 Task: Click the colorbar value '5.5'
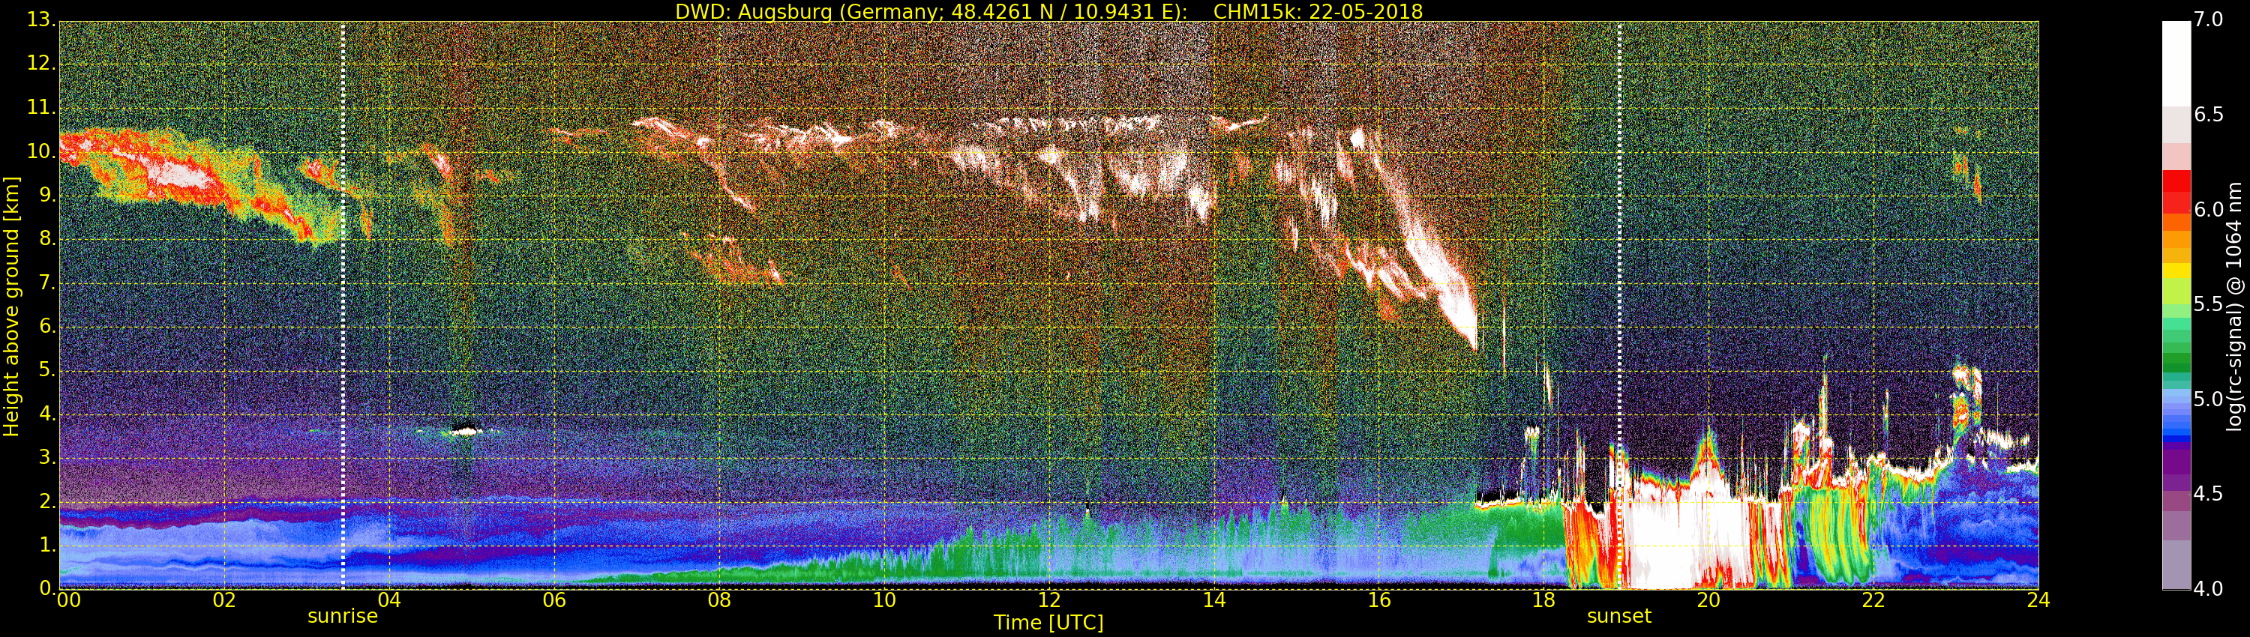click(x=2208, y=304)
